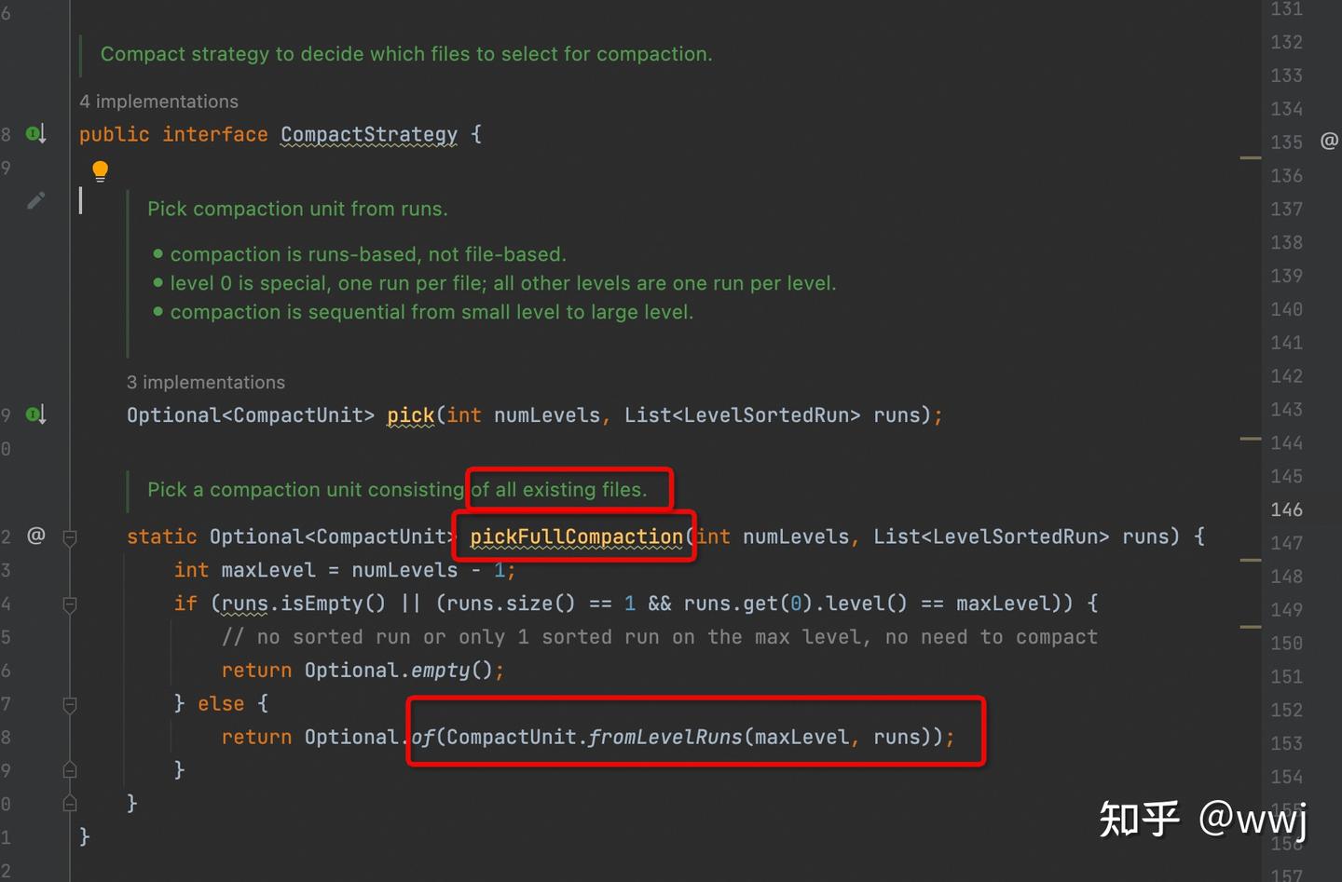This screenshot has width=1342, height=882.
Task: Click the @ gutter icon beside pickFullCompaction
Action: (36, 536)
